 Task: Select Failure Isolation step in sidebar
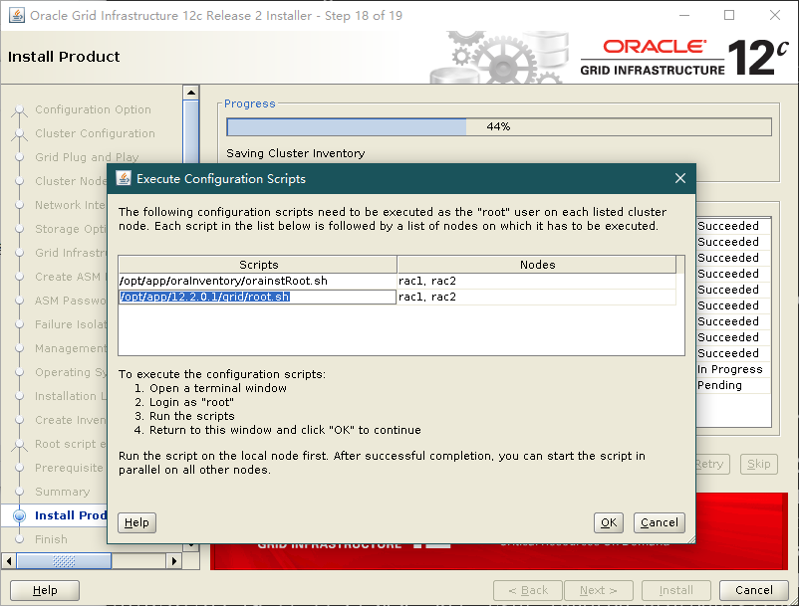(71, 324)
